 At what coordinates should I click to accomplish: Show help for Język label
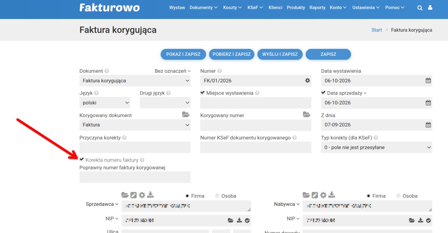pos(96,93)
